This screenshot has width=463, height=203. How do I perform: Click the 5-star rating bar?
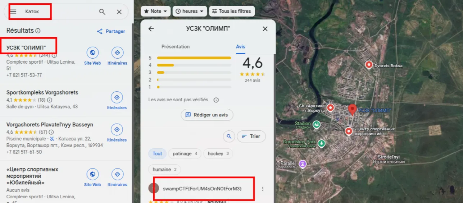194,58
